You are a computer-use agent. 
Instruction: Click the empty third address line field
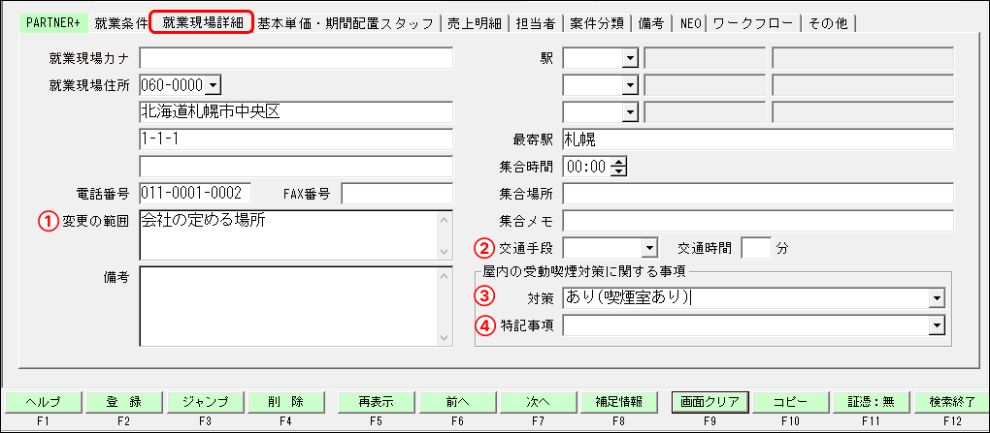point(296,167)
